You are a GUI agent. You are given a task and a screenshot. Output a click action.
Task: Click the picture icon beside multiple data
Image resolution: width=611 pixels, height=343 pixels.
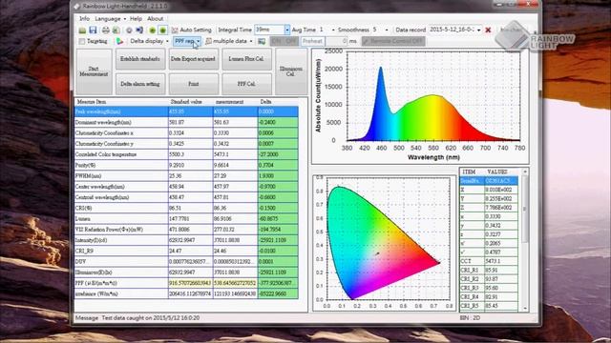[262, 41]
